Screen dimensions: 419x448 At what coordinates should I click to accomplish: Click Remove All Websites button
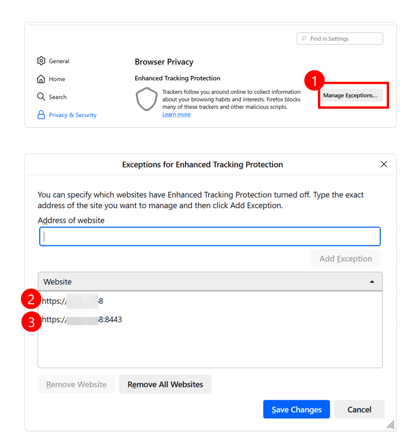(x=165, y=385)
